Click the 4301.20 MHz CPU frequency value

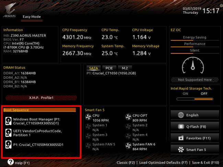(77, 37)
